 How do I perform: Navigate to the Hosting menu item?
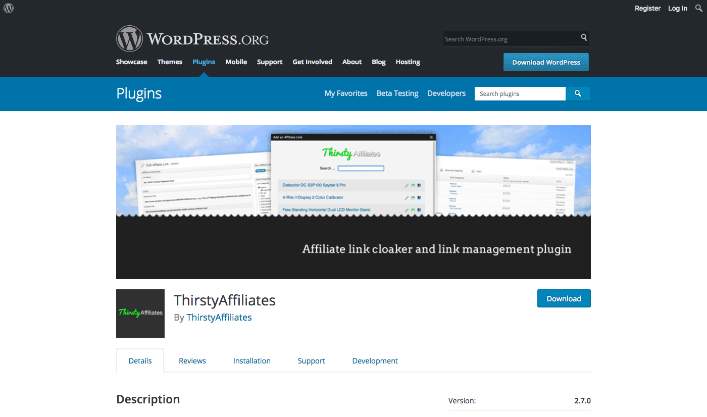point(408,62)
